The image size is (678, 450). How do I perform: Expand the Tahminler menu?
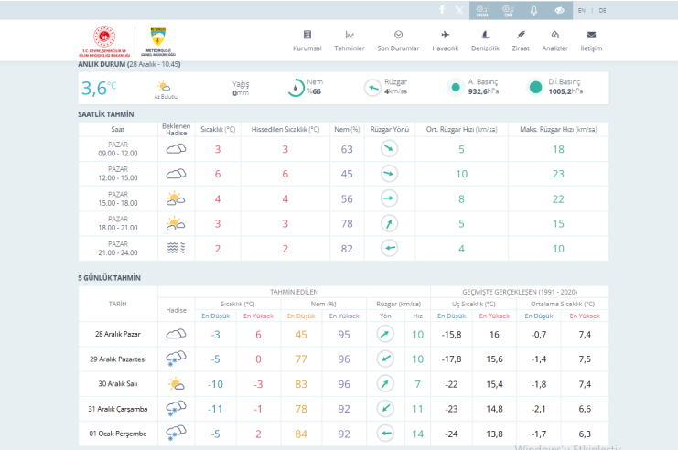(350, 40)
